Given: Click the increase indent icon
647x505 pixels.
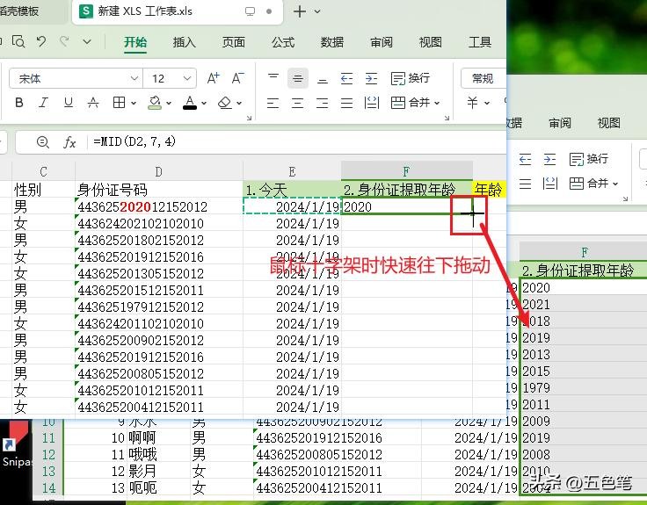Looking at the screenshot, I should (x=372, y=78).
